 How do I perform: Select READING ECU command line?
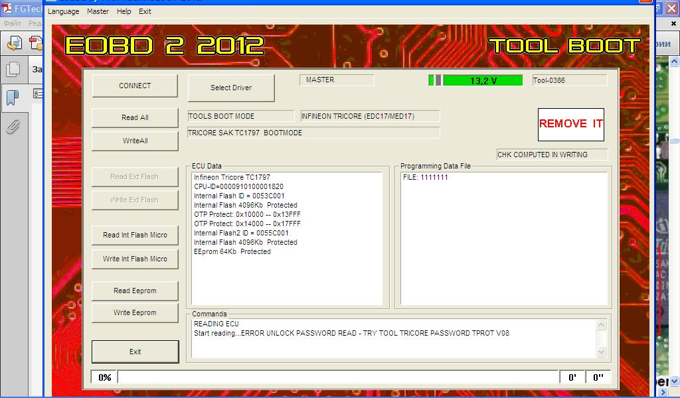click(x=216, y=324)
